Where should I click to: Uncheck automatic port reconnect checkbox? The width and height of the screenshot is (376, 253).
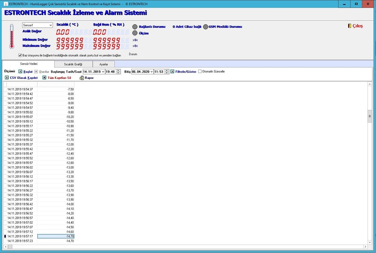20,55
